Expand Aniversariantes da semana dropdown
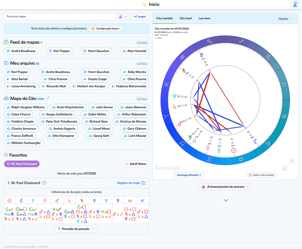Screen dimensions: 302x249 click(x=225, y=187)
